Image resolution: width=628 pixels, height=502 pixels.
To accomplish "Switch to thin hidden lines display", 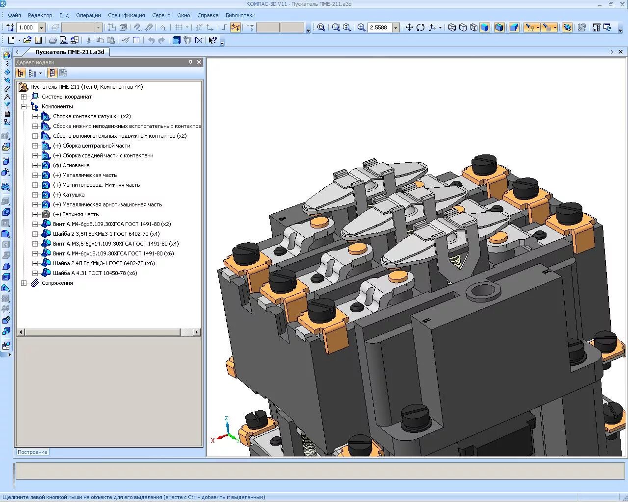I will pyautogui.click(x=474, y=27).
